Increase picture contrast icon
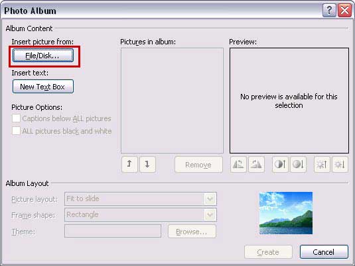This screenshot has height=266, width=355. point(280,164)
